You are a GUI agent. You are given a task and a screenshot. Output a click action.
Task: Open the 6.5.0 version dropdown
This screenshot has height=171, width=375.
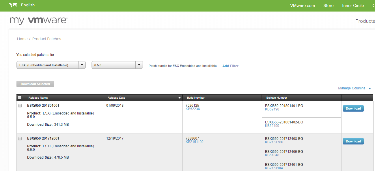[x=117, y=65]
